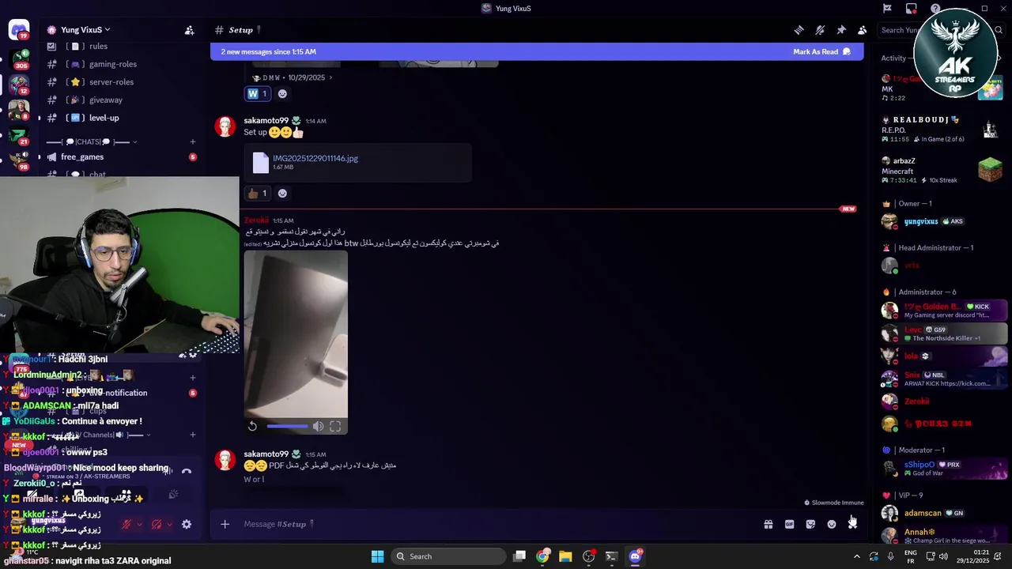Screen dimensions: 1012x569
Task: Open Zerokii username in chat message
Action: point(256,220)
